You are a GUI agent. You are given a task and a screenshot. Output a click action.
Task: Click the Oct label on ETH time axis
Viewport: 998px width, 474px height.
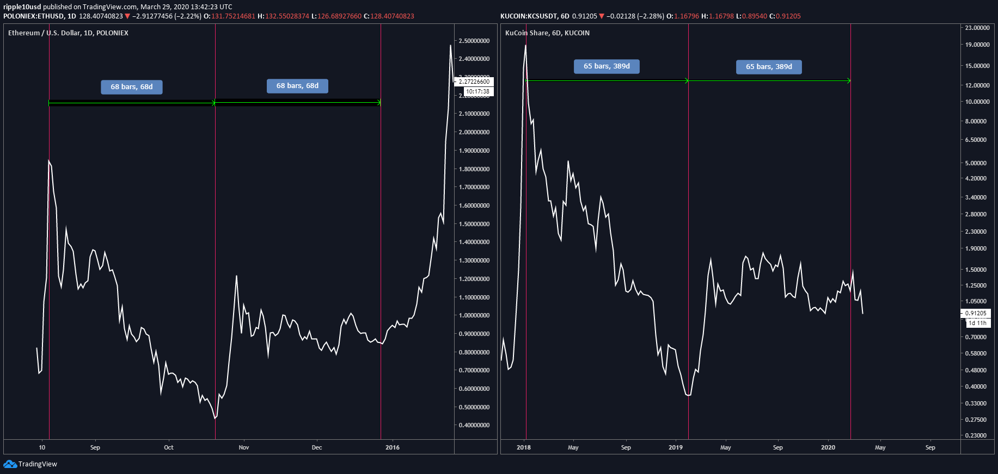169,447
